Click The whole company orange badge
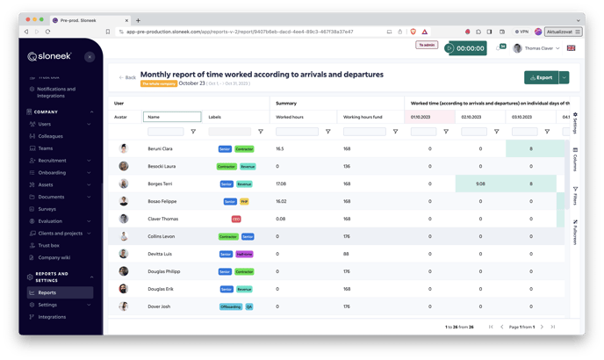Image resolution: width=604 pixels, height=360 pixels. pyautogui.click(x=159, y=83)
